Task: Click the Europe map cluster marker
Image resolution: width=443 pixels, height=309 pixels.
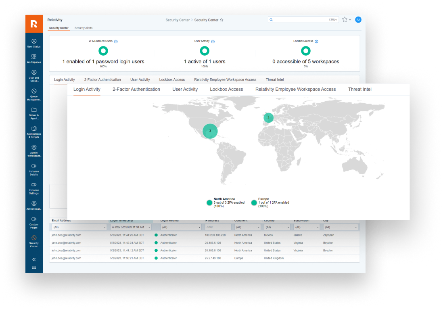Action: coord(268,118)
